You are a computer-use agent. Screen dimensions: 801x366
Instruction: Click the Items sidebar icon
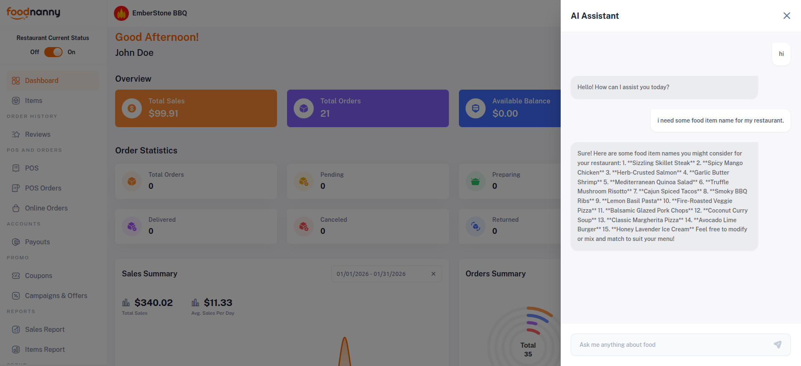(16, 100)
